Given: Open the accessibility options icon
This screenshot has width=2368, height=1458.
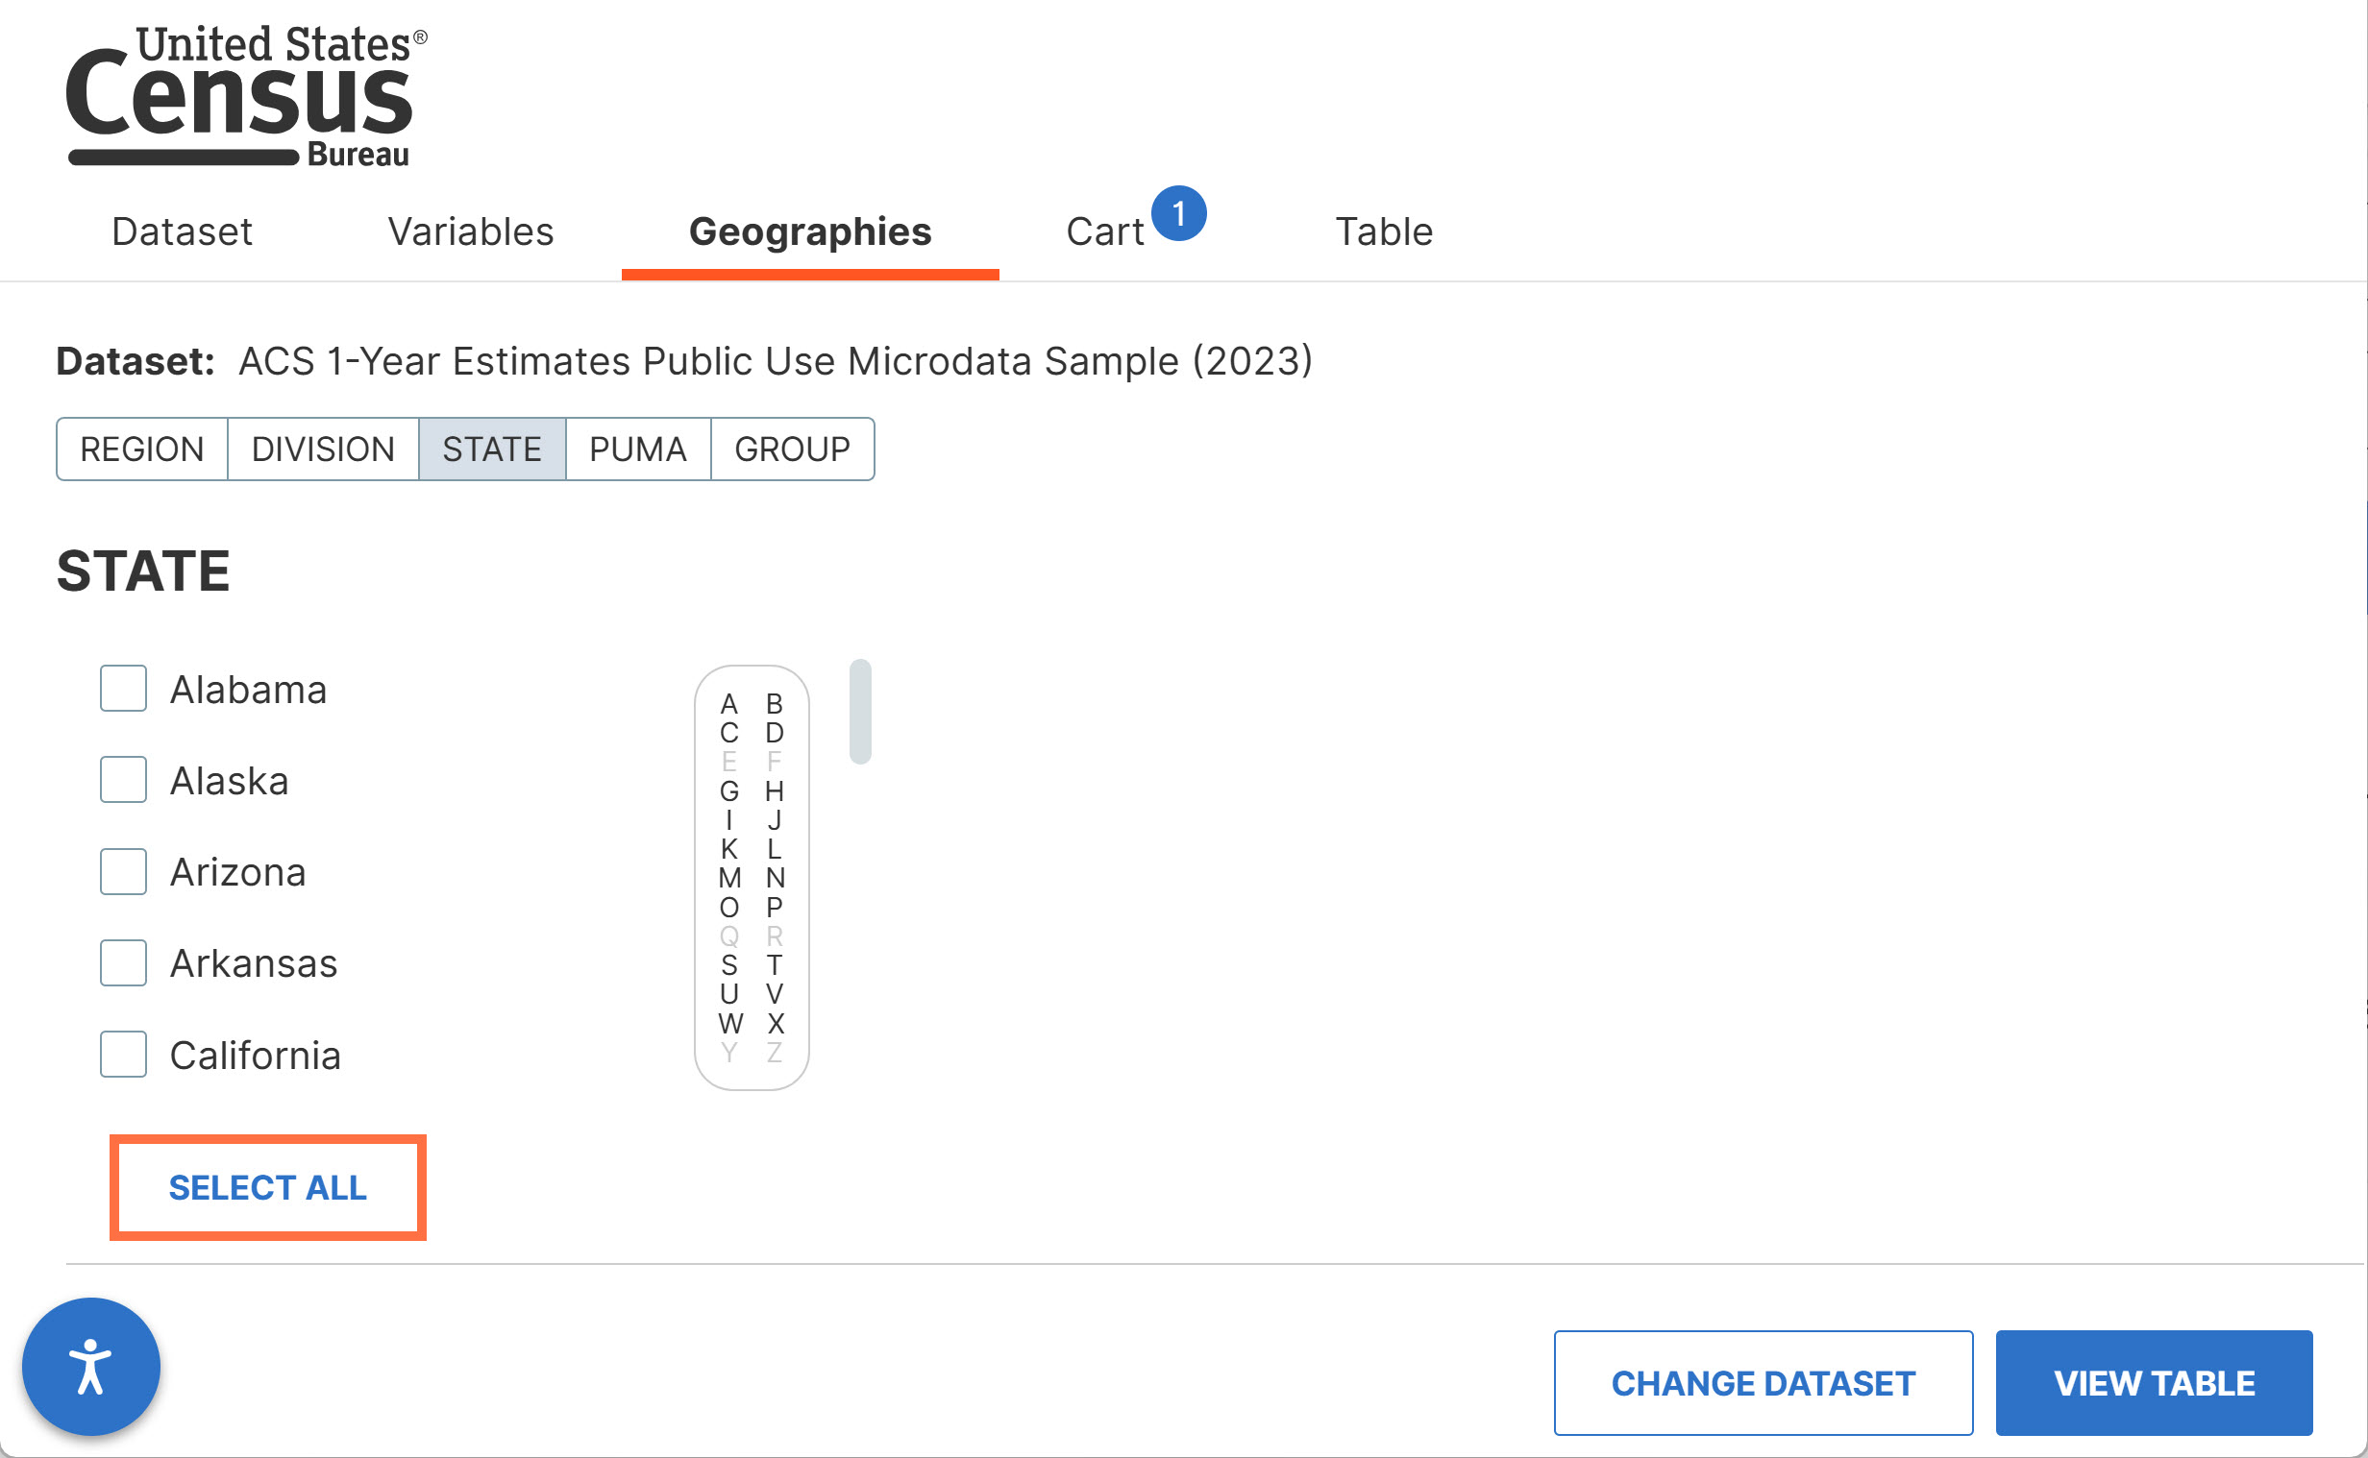Looking at the screenshot, I should tap(90, 1366).
